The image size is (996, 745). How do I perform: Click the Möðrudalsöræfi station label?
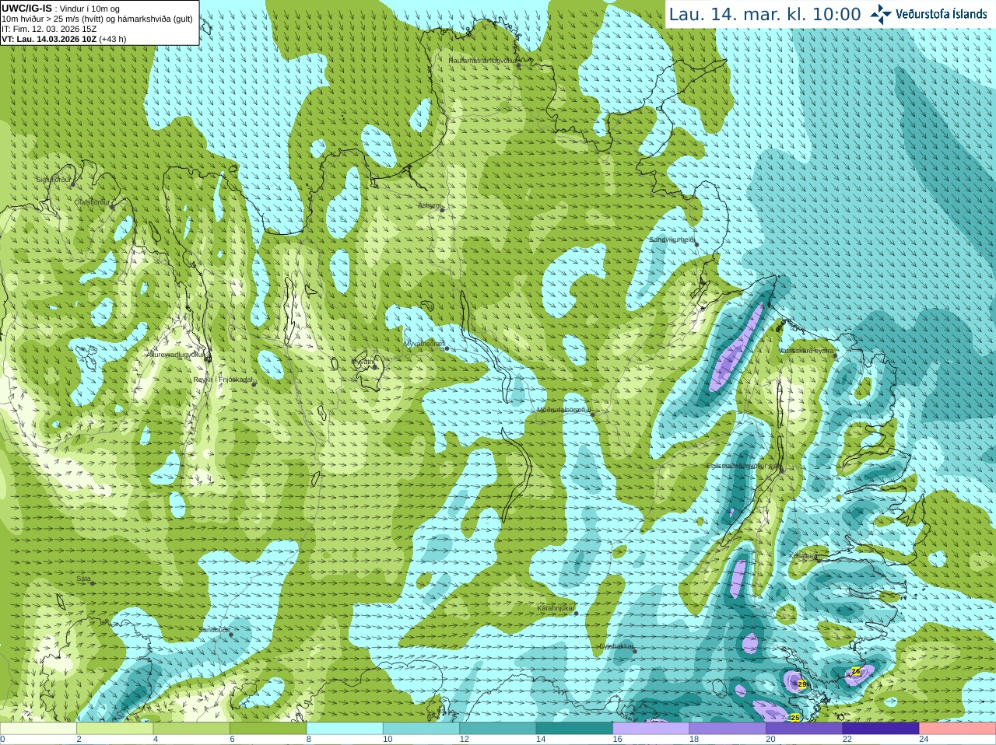click(x=563, y=409)
